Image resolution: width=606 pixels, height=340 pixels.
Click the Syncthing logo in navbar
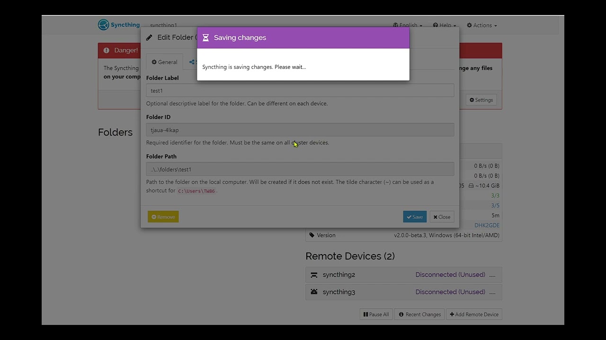pyautogui.click(x=119, y=25)
